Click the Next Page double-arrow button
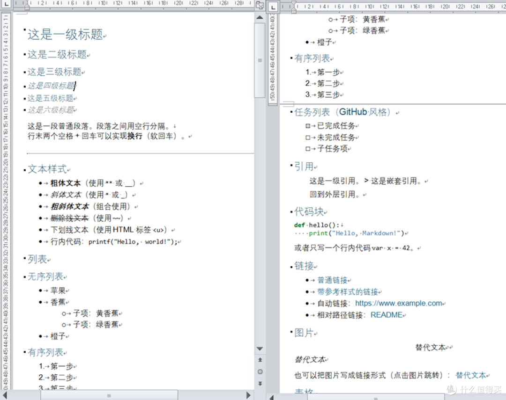 pos(260,384)
